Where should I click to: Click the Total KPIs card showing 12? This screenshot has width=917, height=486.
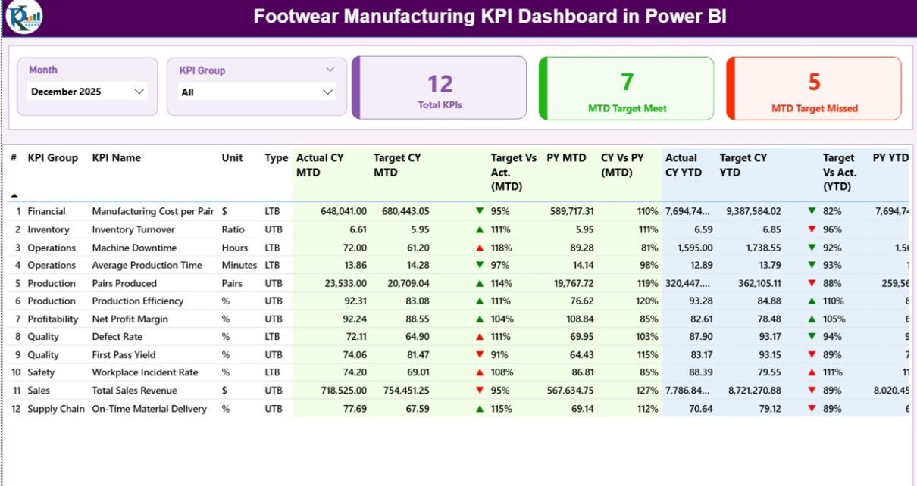click(x=440, y=88)
